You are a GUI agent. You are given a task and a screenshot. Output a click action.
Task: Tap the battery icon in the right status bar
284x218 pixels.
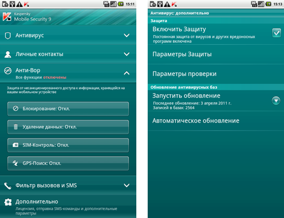[268, 4]
